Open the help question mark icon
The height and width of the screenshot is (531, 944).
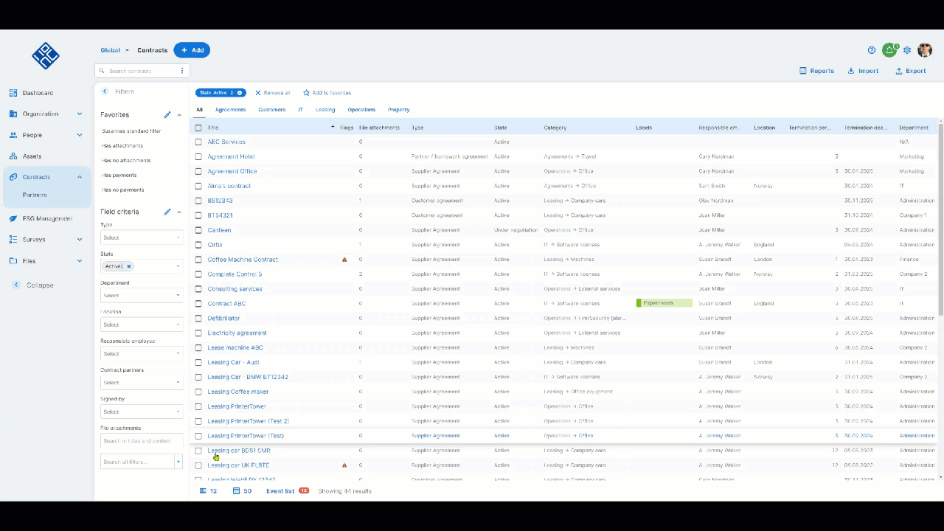pyautogui.click(x=872, y=50)
